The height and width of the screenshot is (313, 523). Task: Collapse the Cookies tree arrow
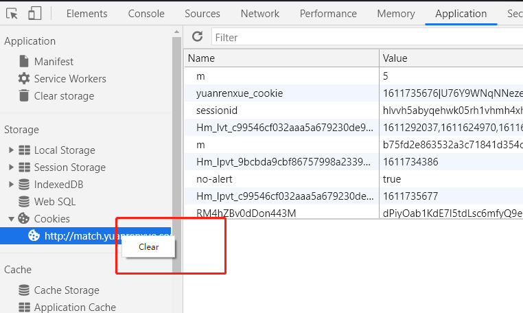11,219
